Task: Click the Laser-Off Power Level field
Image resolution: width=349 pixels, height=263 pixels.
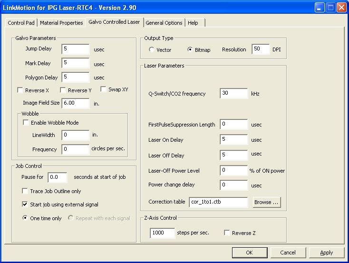Action: pyautogui.click(x=234, y=170)
